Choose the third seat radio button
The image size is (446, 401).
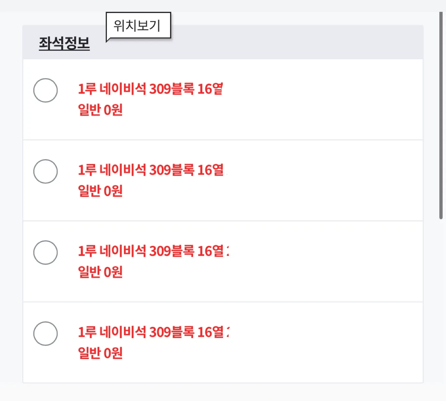click(x=46, y=252)
